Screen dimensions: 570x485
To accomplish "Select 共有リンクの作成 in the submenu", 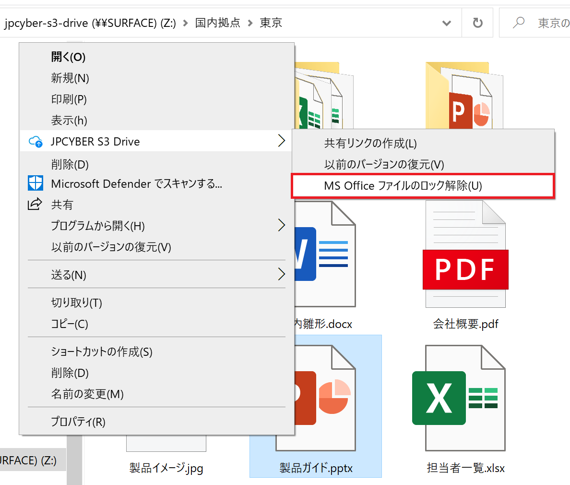I will coord(370,143).
